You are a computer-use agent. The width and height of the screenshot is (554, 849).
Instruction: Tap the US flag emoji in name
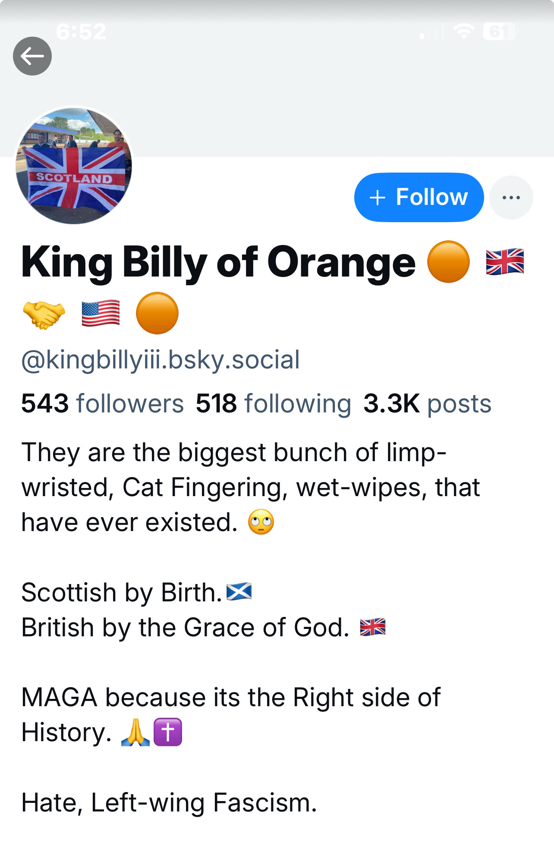click(x=101, y=314)
